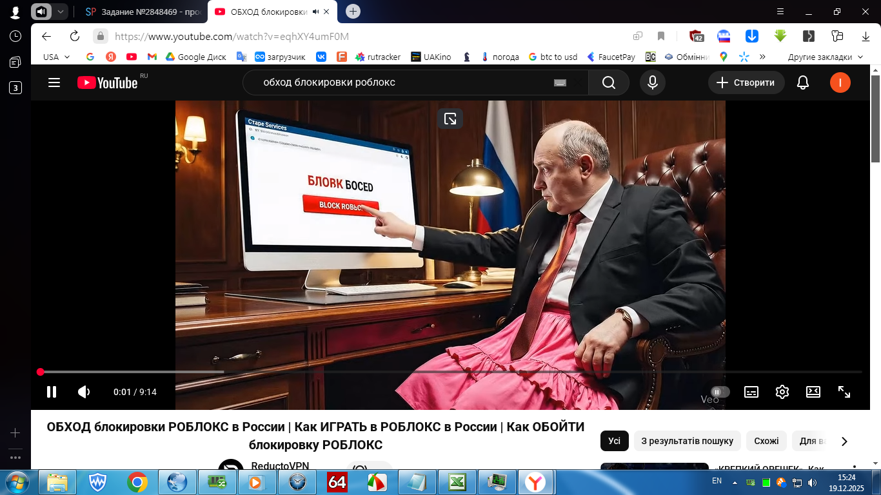Image resolution: width=881 pixels, height=495 pixels.
Task: Open the player settings gear
Action: click(782, 392)
